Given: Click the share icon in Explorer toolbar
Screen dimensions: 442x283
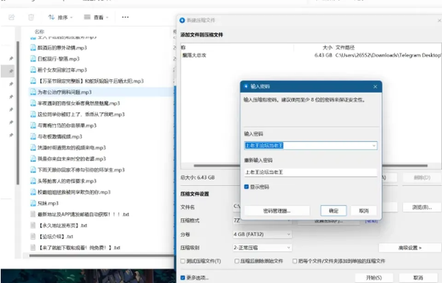Looking at the screenshot, I should click(x=12, y=17).
